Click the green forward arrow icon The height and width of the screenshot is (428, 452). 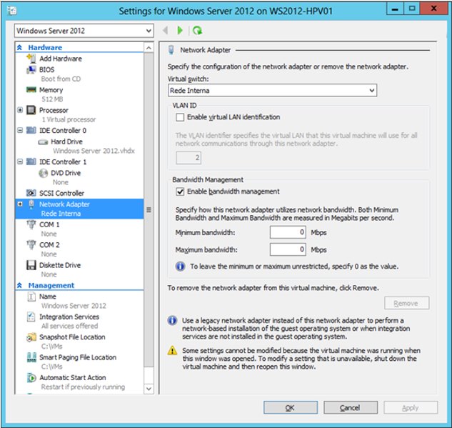[x=180, y=31]
